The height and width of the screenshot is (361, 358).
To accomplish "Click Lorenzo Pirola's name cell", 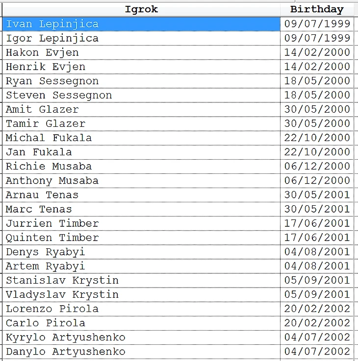I will point(52,309).
